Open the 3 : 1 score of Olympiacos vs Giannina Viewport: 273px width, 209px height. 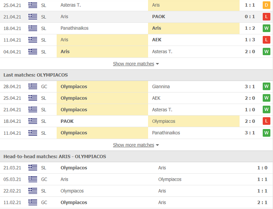click(250, 87)
